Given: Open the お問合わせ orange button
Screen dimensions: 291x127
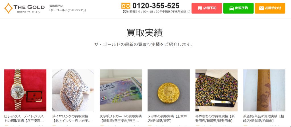Looking at the screenshot, I should [270, 8].
